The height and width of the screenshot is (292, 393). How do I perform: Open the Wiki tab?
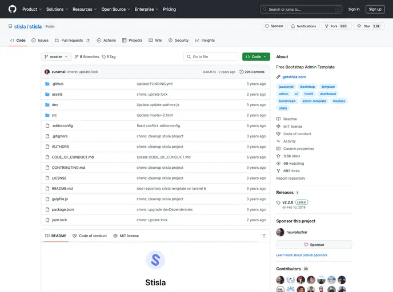155,40
